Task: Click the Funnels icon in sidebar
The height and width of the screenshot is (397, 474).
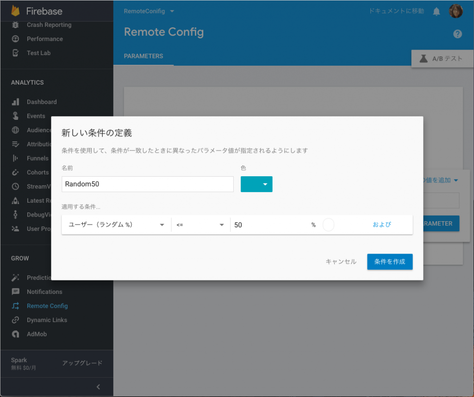Action: click(x=15, y=158)
